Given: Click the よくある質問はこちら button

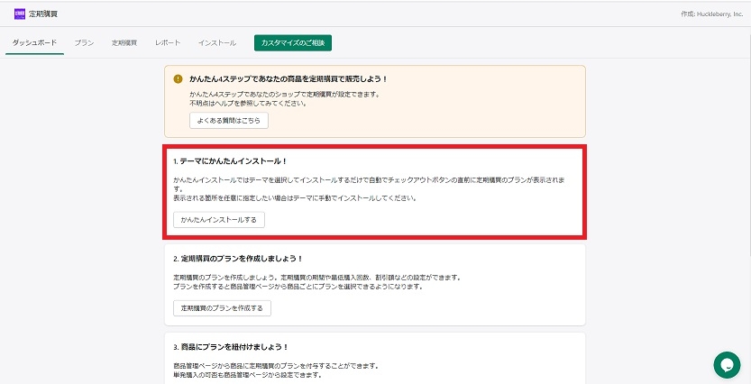Looking at the screenshot, I should tap(228, 120).
